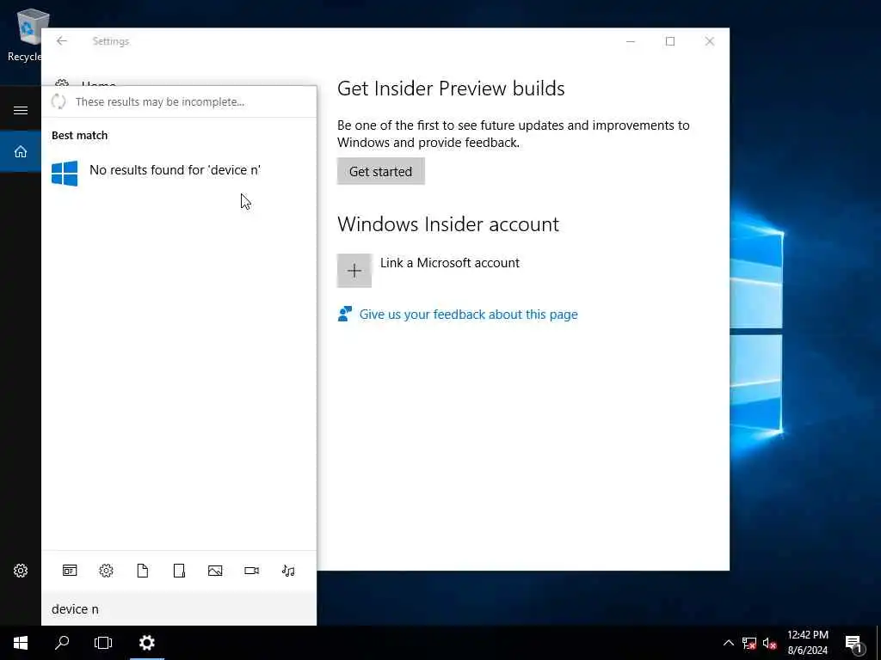The width and height of the screenshot is (881, 660).
Task: Filter search results by apps
Action: click(70, 571)
